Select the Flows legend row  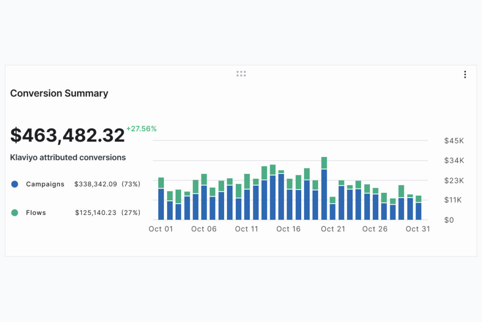click(35, 213)
